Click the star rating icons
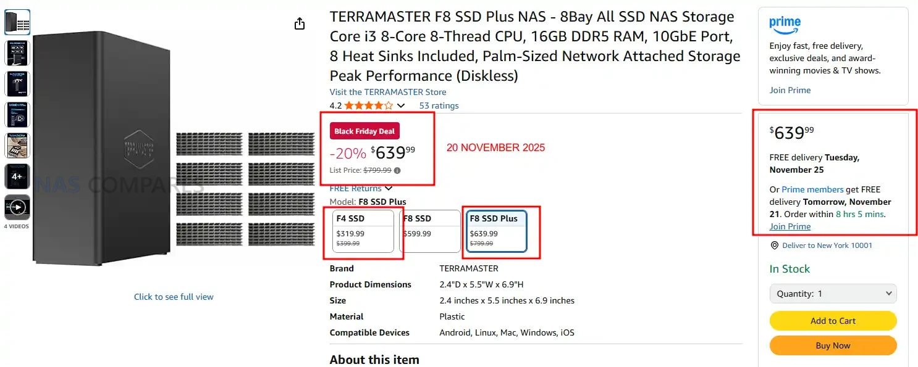 (x=369, y=105)
